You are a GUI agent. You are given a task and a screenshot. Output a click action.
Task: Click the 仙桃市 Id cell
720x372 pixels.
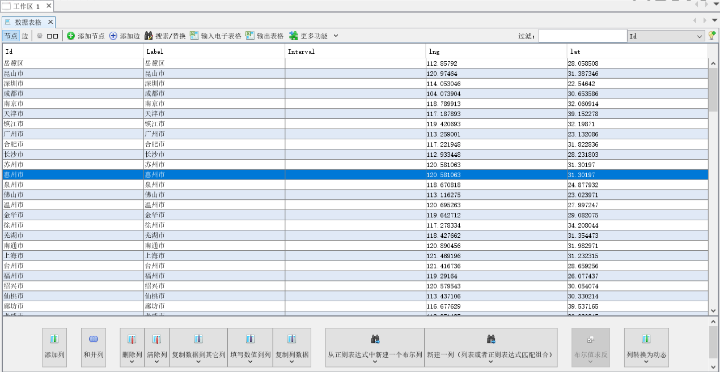coord(73,296)
